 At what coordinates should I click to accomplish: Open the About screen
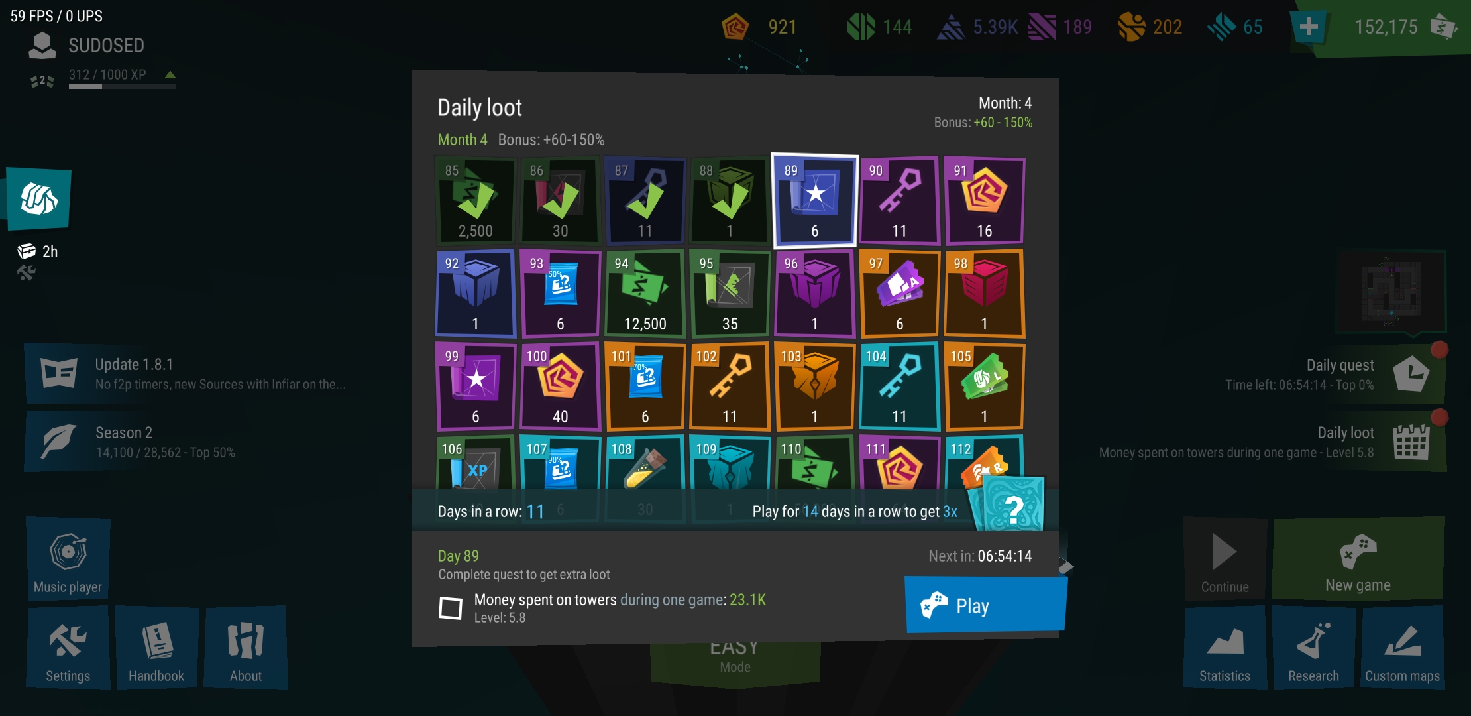(246, 648)
